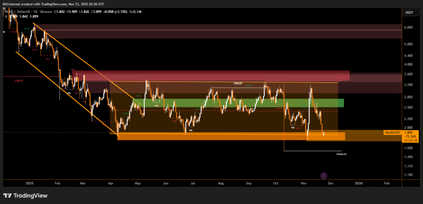Click the white CHoCH label near September

238,83
